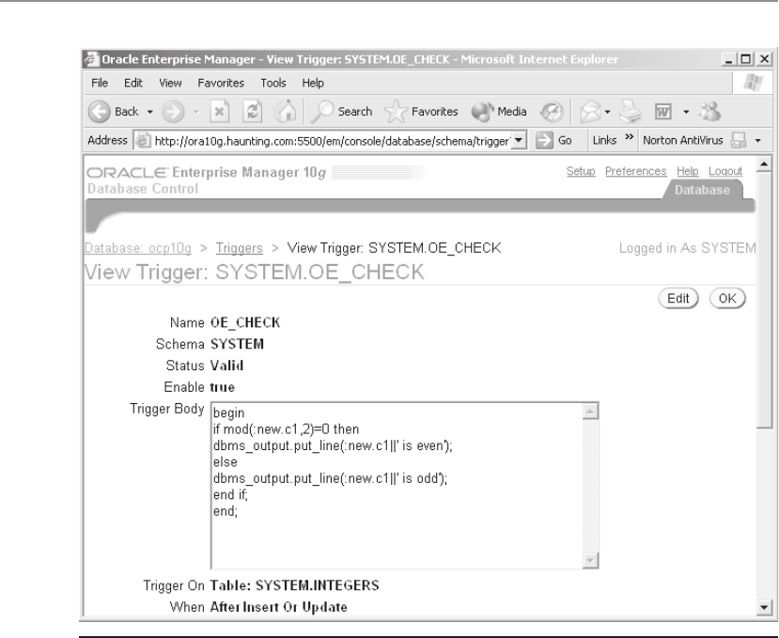Click the OK button
This screenshot has height=638, width=779.
point(727,298)
